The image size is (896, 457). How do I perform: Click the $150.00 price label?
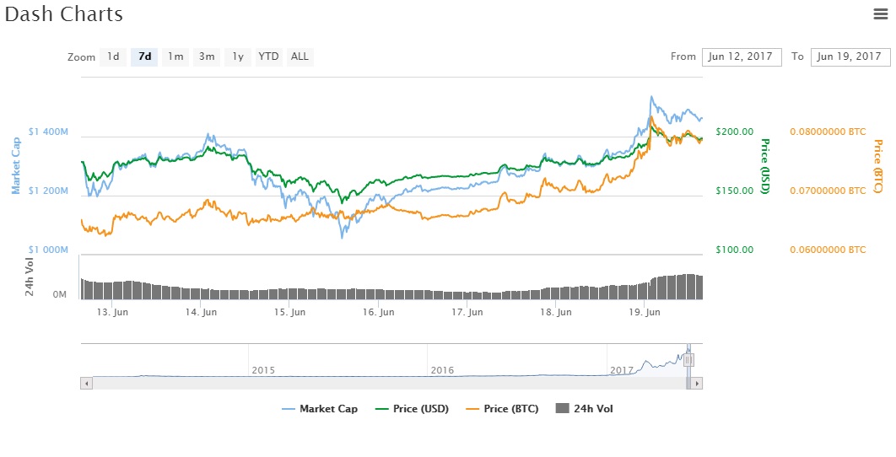[735, 191]
